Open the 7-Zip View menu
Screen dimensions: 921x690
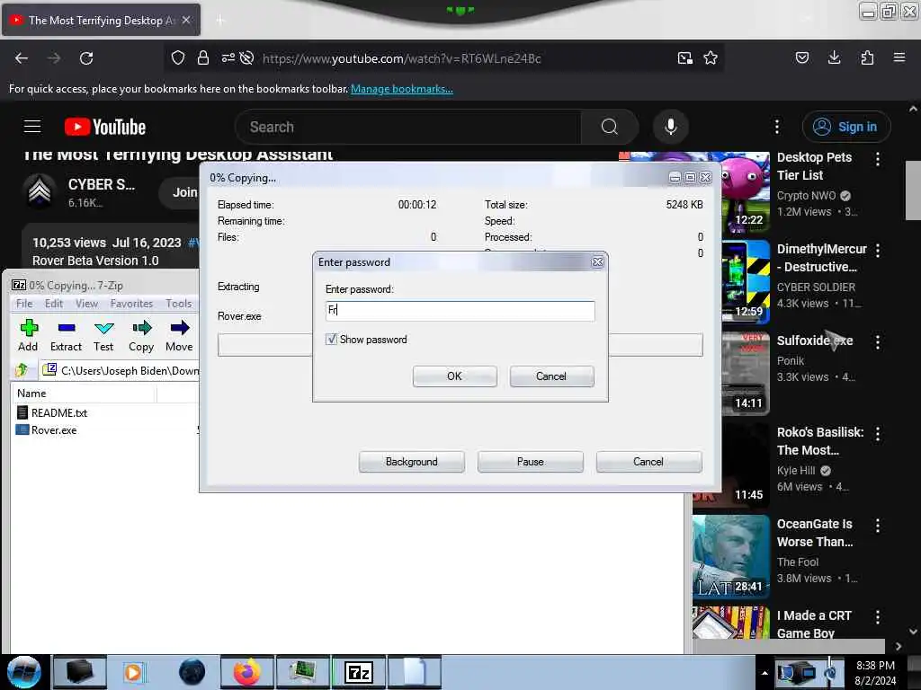86,304
